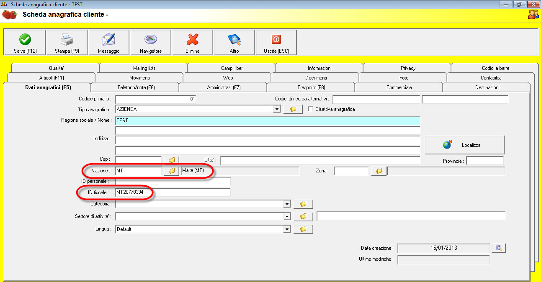Open folder lookup next to Cap field

point(171,160)
